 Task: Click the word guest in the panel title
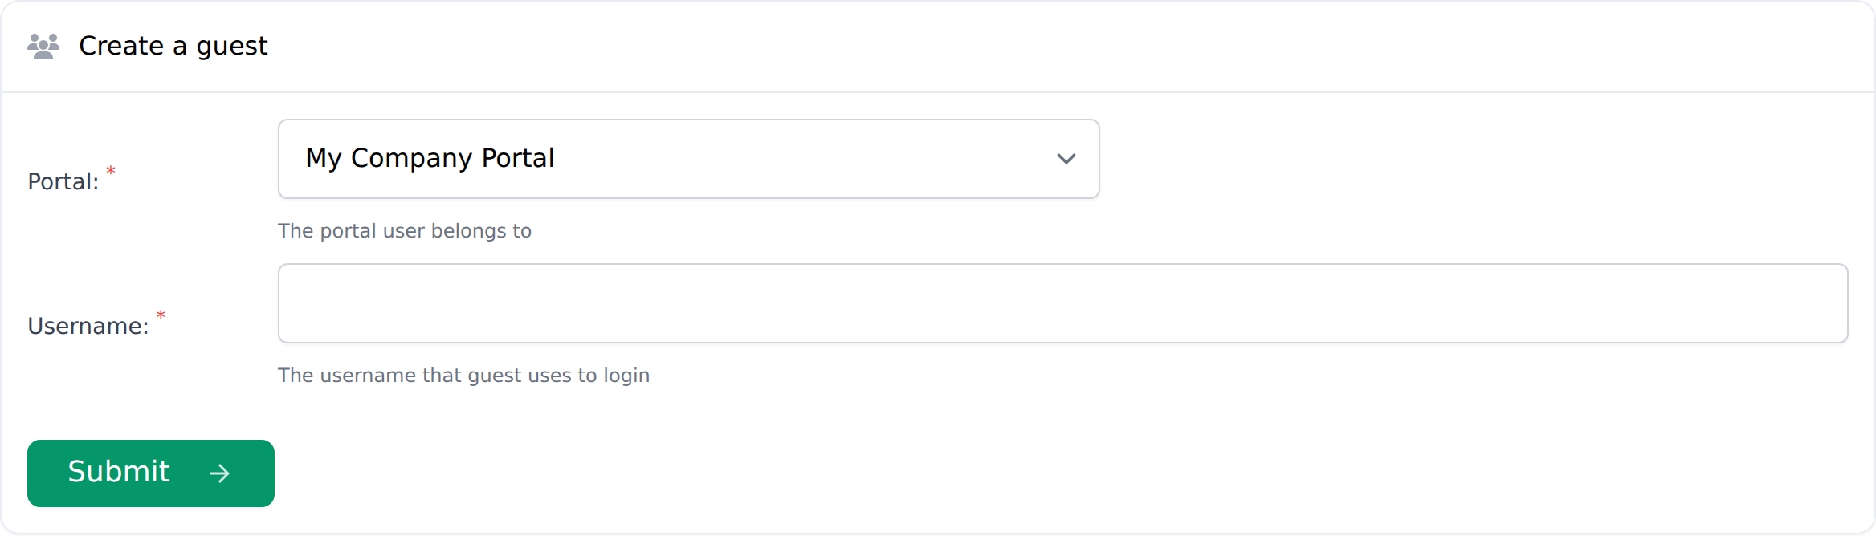coord(231,47)
